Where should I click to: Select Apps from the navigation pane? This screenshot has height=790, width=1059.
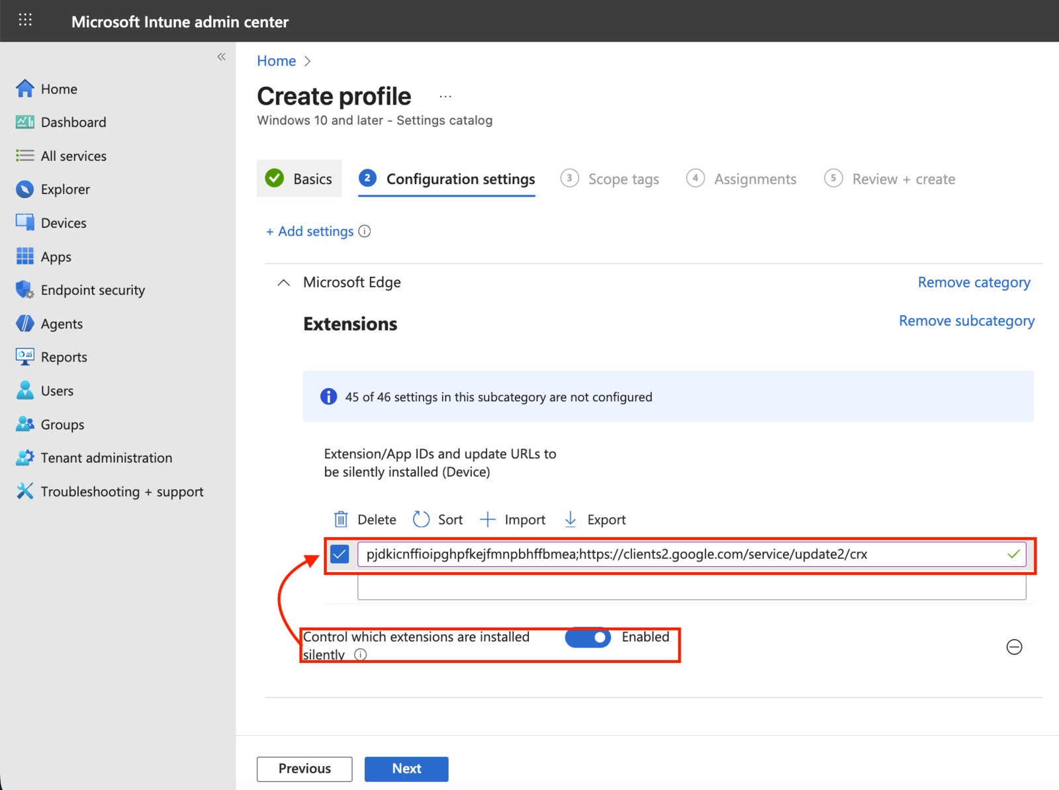coord(56,256)
